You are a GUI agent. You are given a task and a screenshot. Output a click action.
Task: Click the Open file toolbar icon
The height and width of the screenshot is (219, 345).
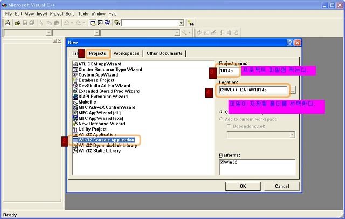(x=17, y=23)
